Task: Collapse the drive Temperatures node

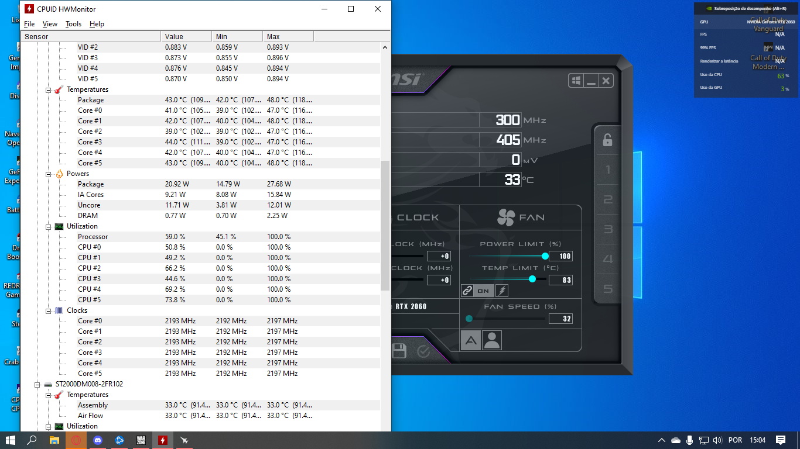Action: [x=49, y=395]
